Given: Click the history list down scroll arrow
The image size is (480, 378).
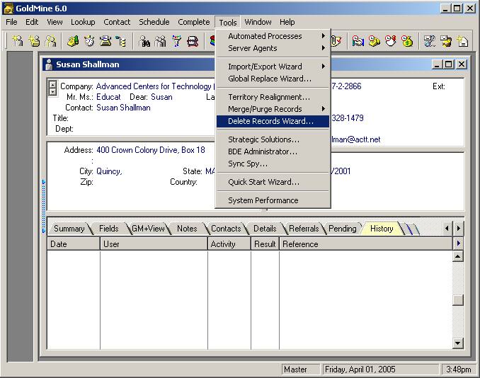Looking at the screenshot, I should click(x=457, y=343).
